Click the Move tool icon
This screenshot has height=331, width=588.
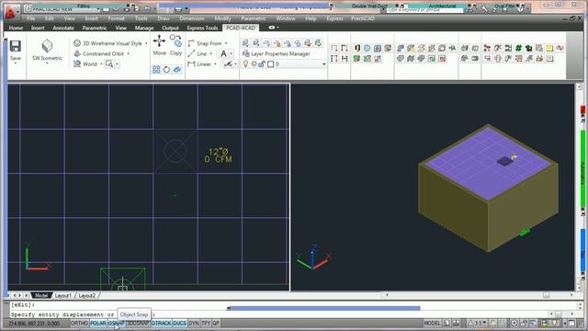pos(159,40)
